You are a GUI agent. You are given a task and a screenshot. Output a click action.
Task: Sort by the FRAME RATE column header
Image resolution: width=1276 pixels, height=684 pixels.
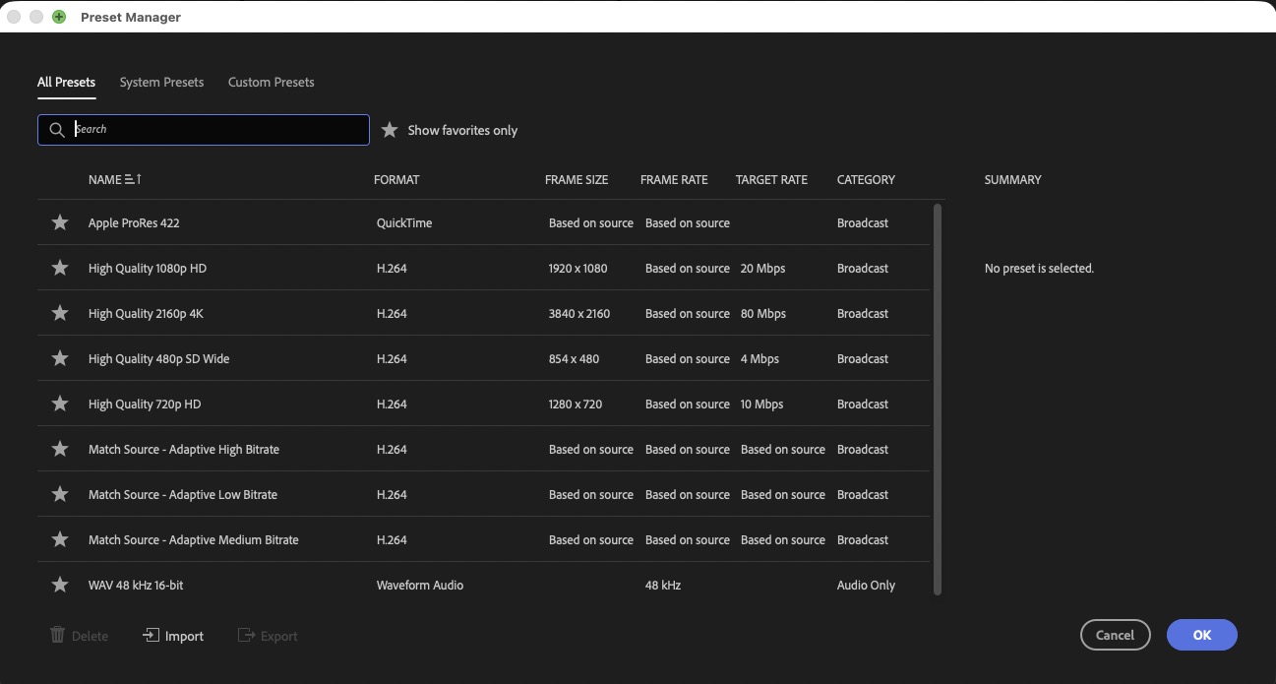pos(674,179)
